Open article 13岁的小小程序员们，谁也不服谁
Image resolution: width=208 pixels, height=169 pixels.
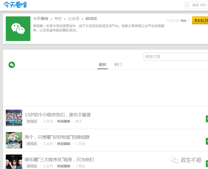58,115
